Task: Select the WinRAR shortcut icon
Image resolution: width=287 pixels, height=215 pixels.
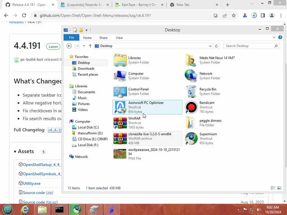Action: click(120, 123)
